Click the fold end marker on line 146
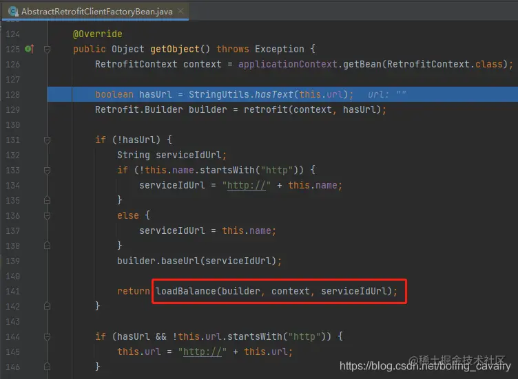Image resolution: width=518 pixels, height=379 pixels. (48, 367)
